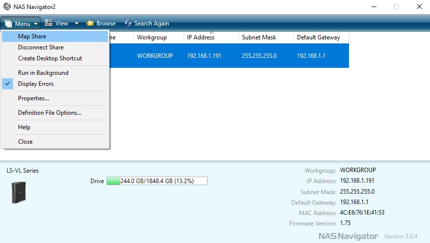Click the 192.168.1.191 cell in the device row
430x243 pixels.
pos(204,56)
